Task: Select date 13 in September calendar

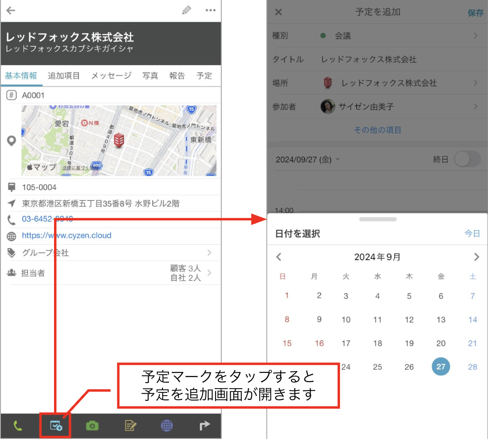Action: pos(441,320)
